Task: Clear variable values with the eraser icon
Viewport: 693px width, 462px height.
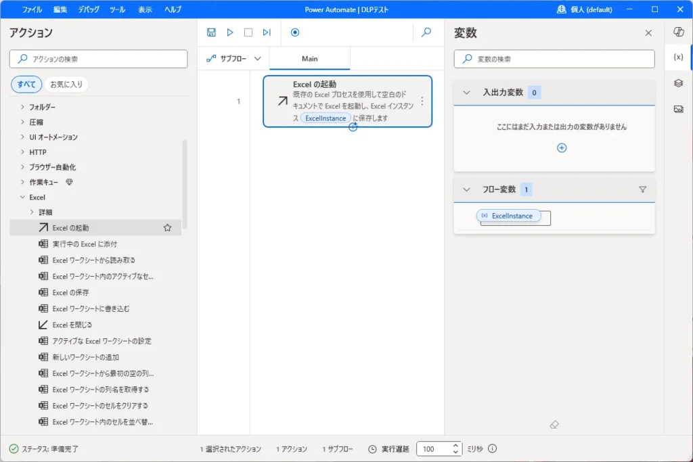Action: pyautogui.click(x=554, y=425)
